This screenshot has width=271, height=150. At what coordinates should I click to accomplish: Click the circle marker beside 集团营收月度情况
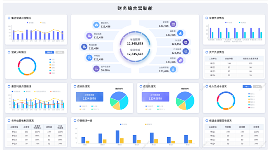(x=9, y=18)
